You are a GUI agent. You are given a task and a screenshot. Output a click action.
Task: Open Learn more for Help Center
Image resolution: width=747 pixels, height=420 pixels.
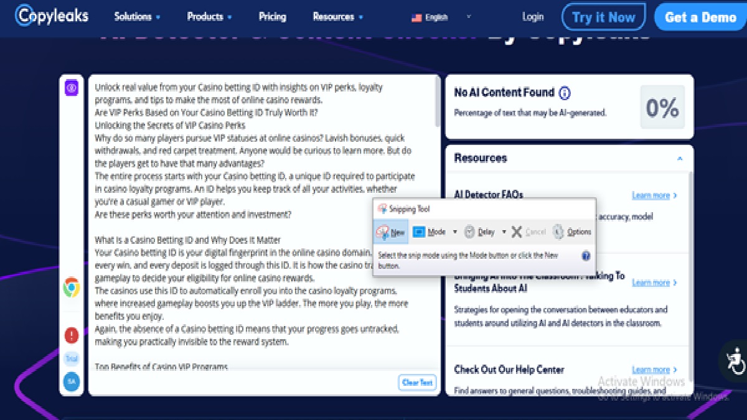pyautogui.click(x=654, y=370)
